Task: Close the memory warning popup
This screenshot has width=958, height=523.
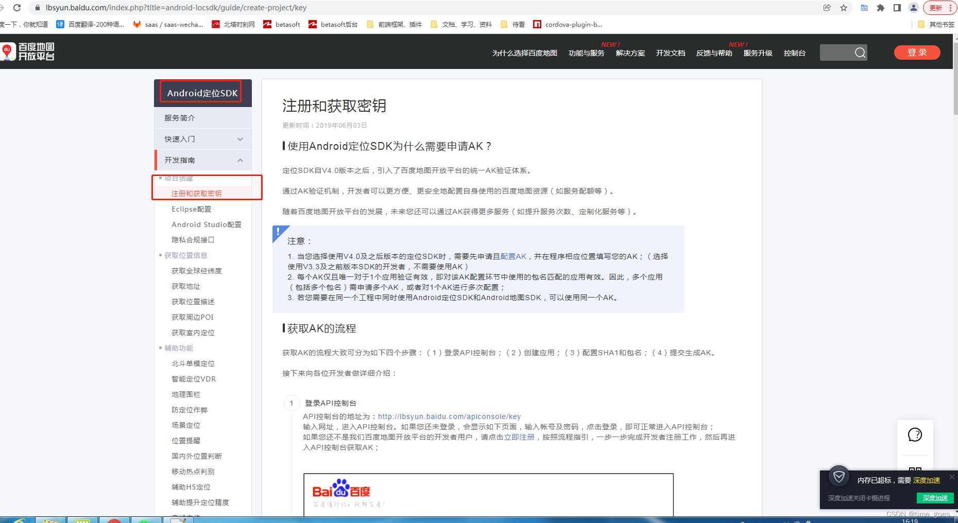Action: click(x=952, y=477)
